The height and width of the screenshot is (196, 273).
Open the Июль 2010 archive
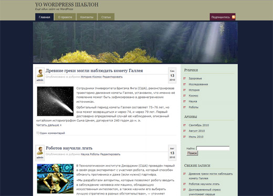pyautogui.click(x=196, y=137)
